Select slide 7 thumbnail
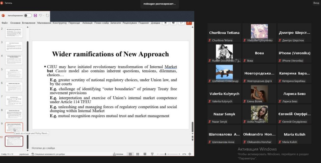This screenshot has height=163, width=321. pyautogui.click(x=14, y=100)
